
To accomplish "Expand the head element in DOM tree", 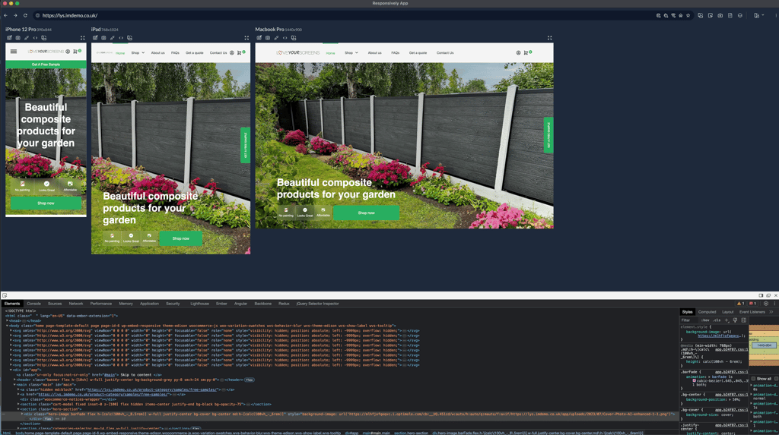I will (8, 321).
